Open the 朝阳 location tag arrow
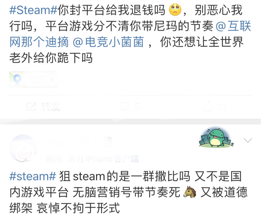Viewport: 261px width, 220px height. 52,80
